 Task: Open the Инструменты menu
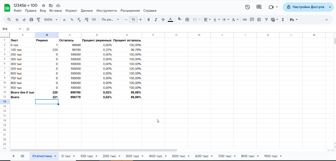(x=107, y=11)
